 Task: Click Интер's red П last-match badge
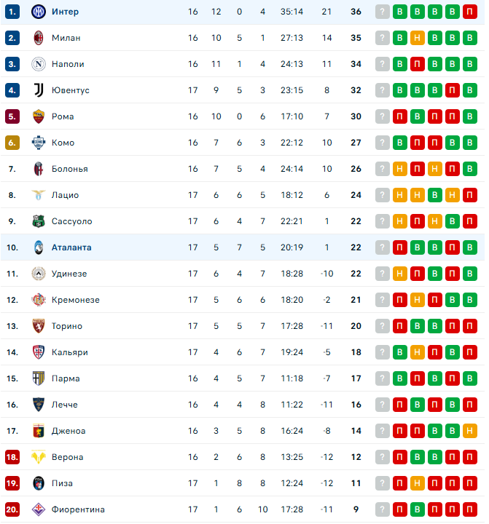tap(469, 12)
